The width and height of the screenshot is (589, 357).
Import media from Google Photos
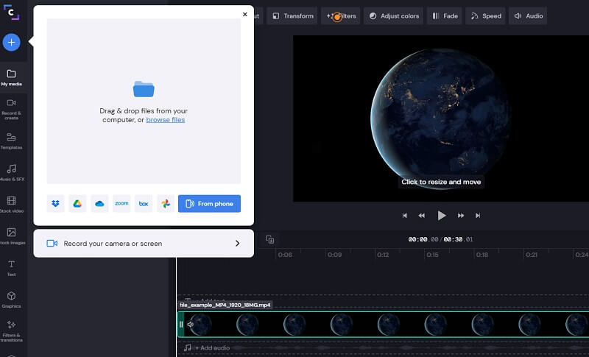166,203
